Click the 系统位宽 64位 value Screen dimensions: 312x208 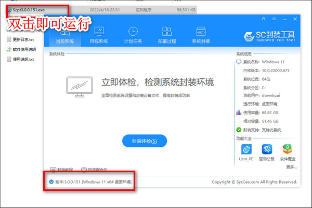coord(266,79)
